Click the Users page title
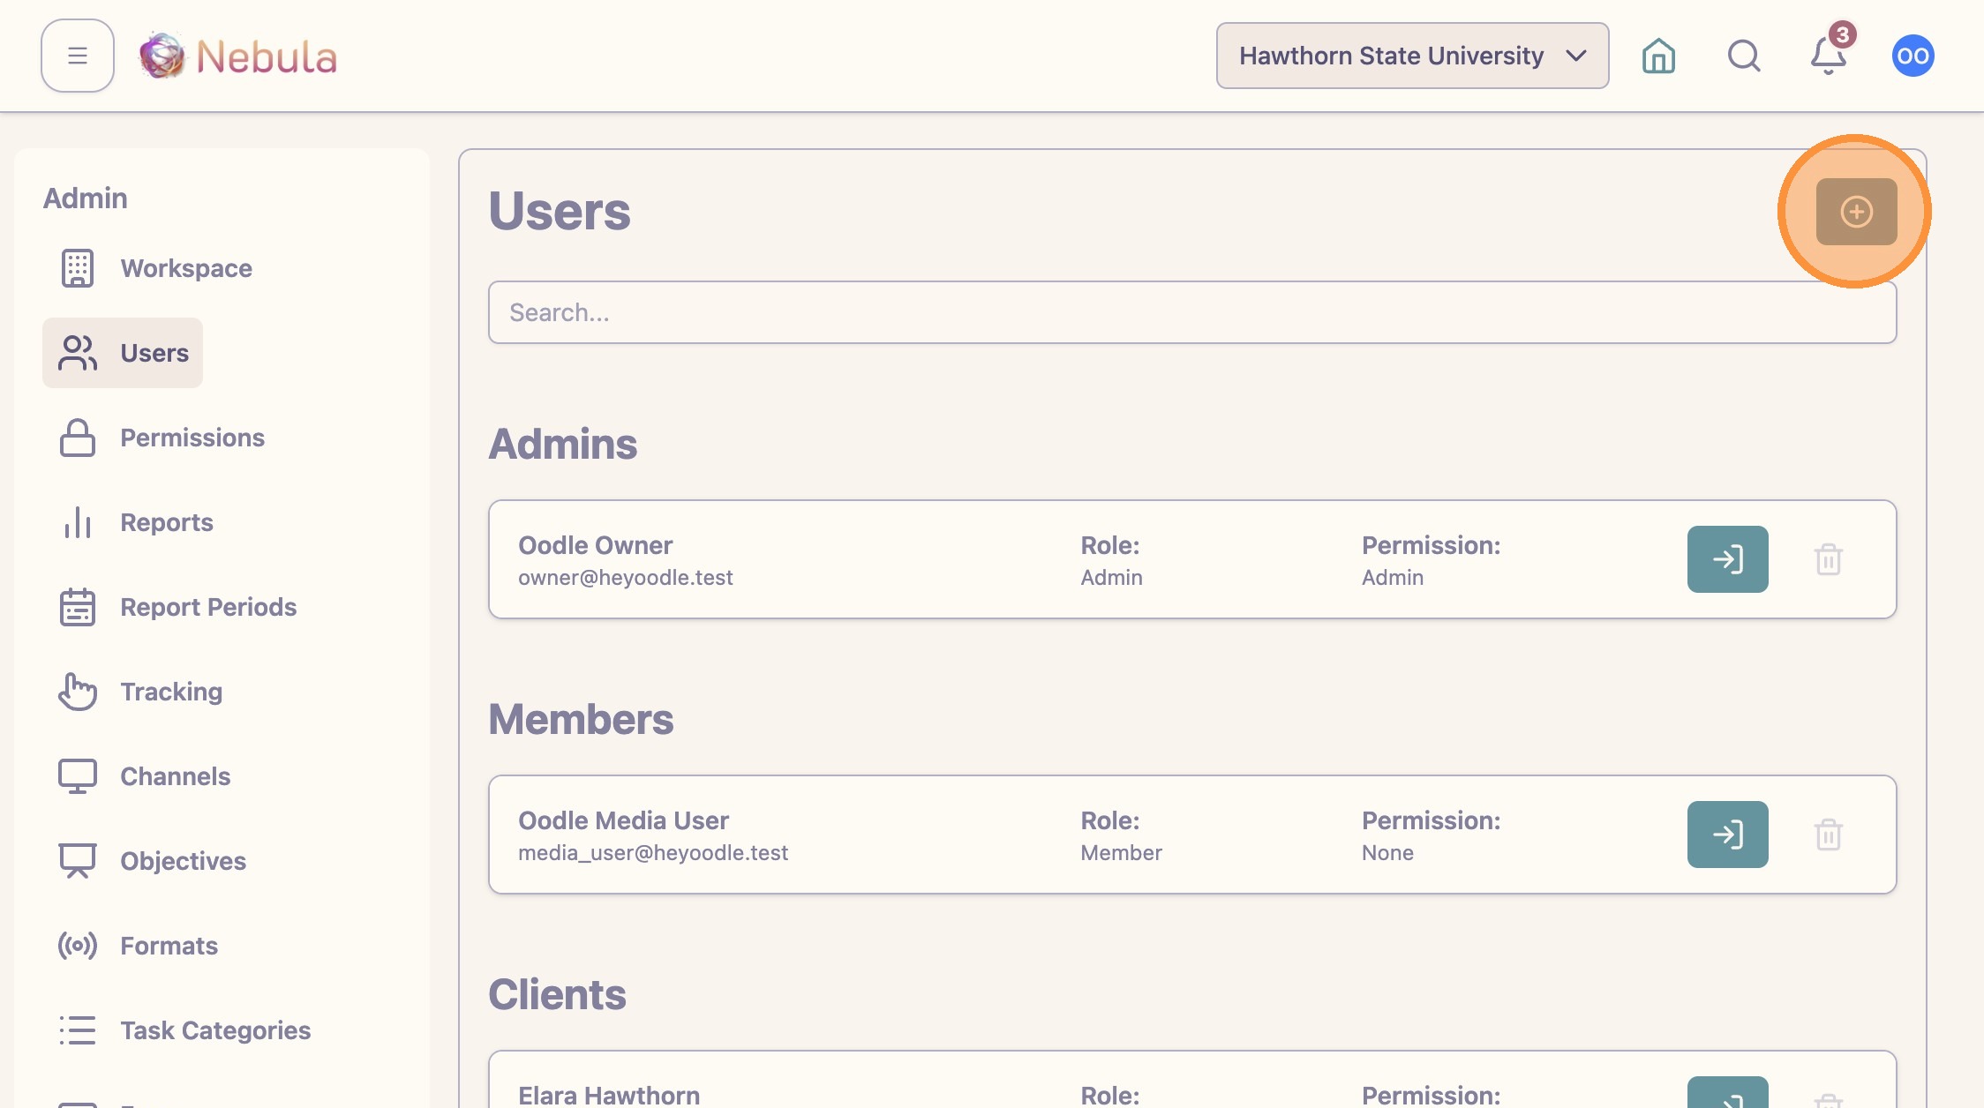1984x1108 pixels. pyautogui.click(x=560, y=211)
